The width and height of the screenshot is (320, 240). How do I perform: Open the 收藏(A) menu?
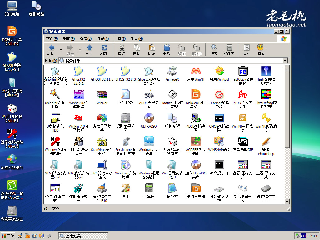[x=102, y=38]
